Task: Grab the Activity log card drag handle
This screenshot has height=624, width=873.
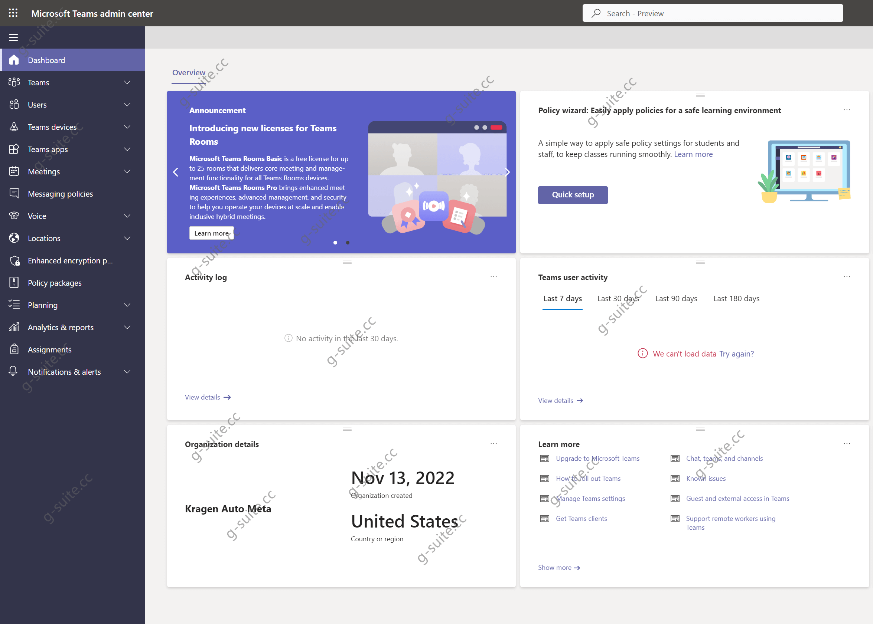Action: coord(347,262)
